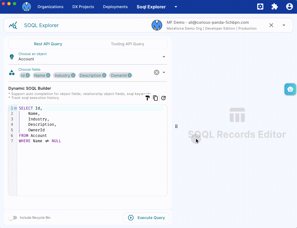297x228 pixels.
Task: Click the 'Description,' line in the editor
Action: [42, 125]
